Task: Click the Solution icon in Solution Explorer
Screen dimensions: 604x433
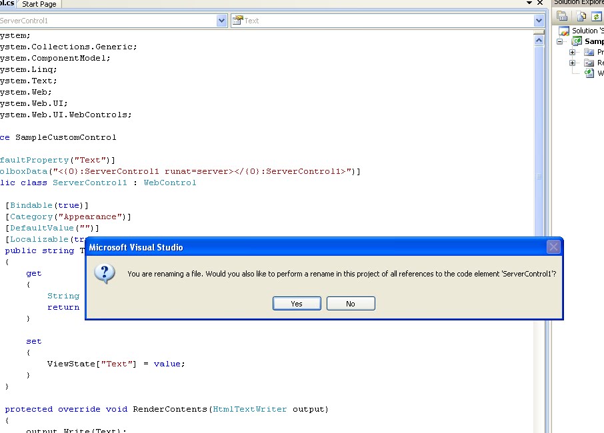Action: pos(564,30)
